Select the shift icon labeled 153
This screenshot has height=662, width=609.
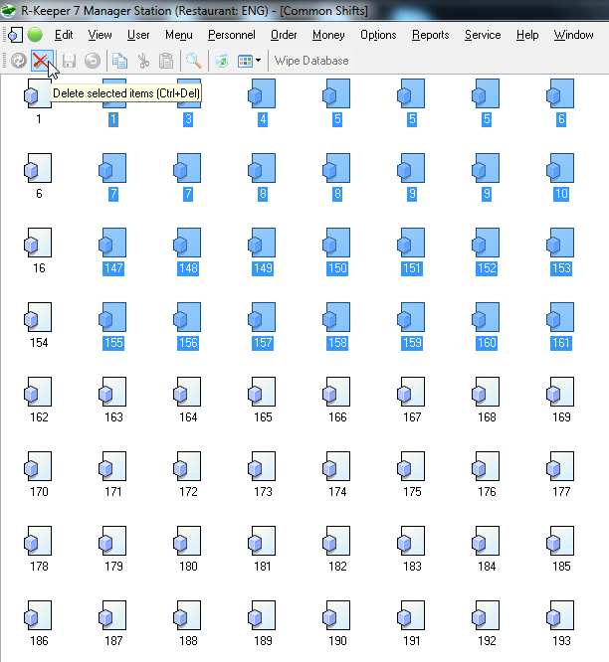[x=560, y=243]
